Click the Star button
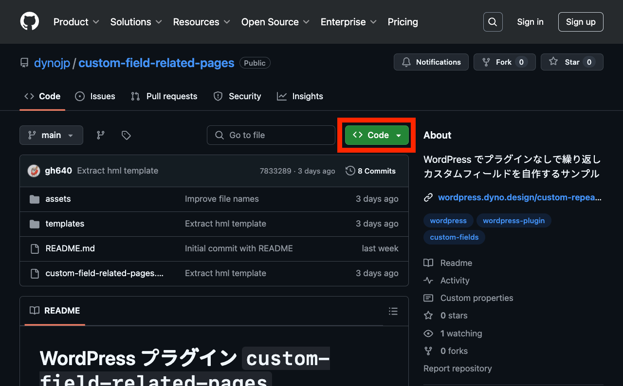The width and height of the screenshot is (623, 386). 572,62
